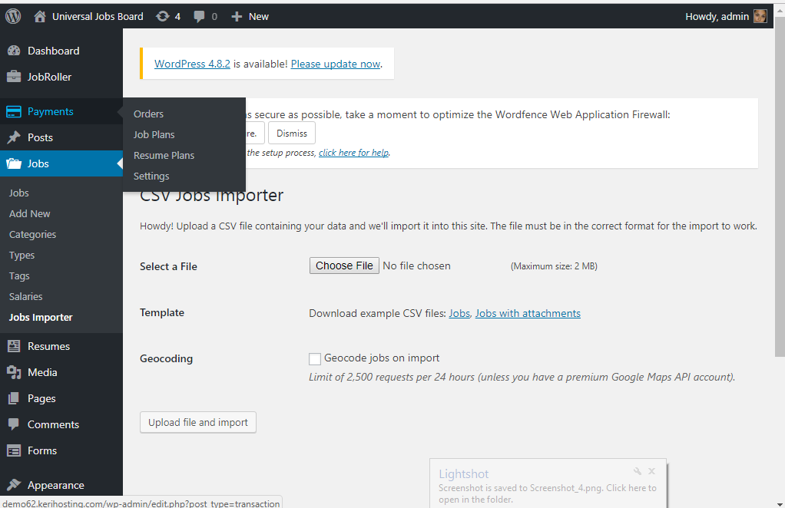Viewport: 785px width, 508px height.
Task: Dismiss the Wordfence firewall notice
Action: (x=292, y=133)
